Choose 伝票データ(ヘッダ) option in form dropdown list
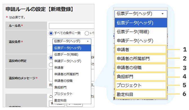 coord(72,48)
